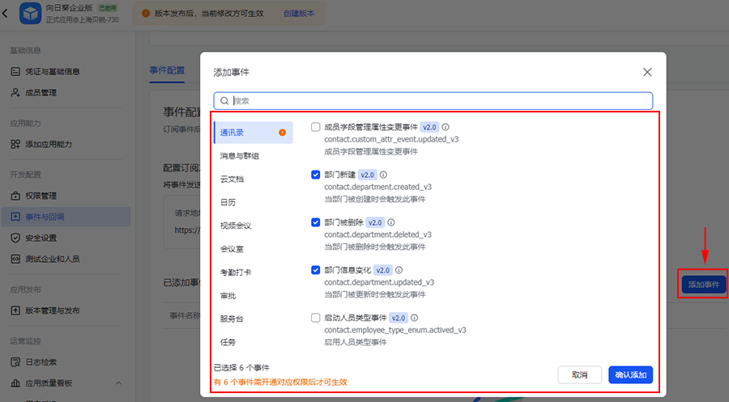Click the contact.department.created_v3 text
This screenshot has width=729, height=402.
coord(378,187)
